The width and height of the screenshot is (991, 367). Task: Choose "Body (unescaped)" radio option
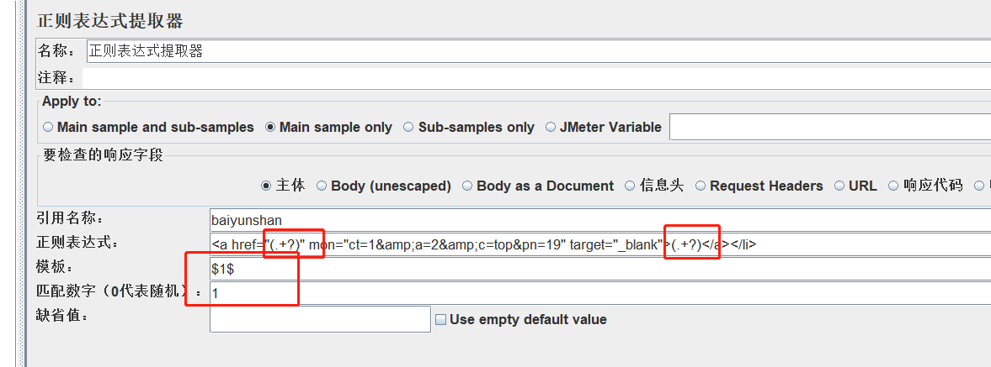pyautogui.click(x=322, y=186)
